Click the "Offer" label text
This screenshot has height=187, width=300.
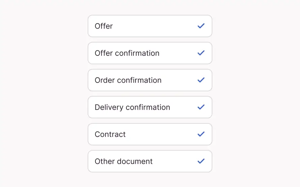tap(104, 26)
